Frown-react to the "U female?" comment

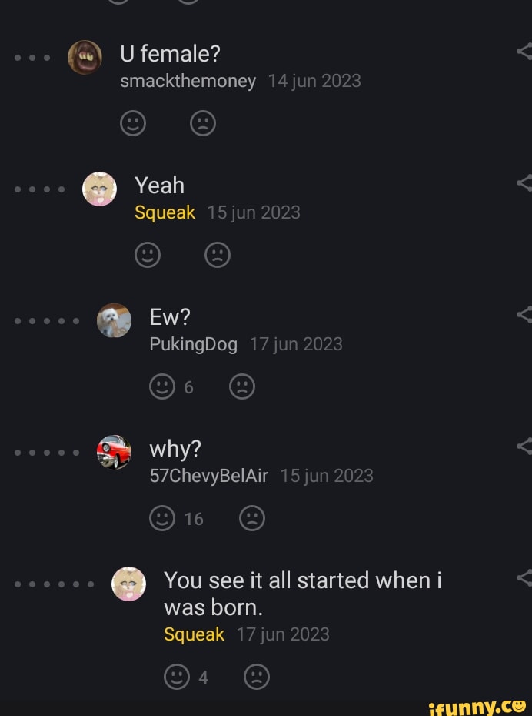coord(203,123)
